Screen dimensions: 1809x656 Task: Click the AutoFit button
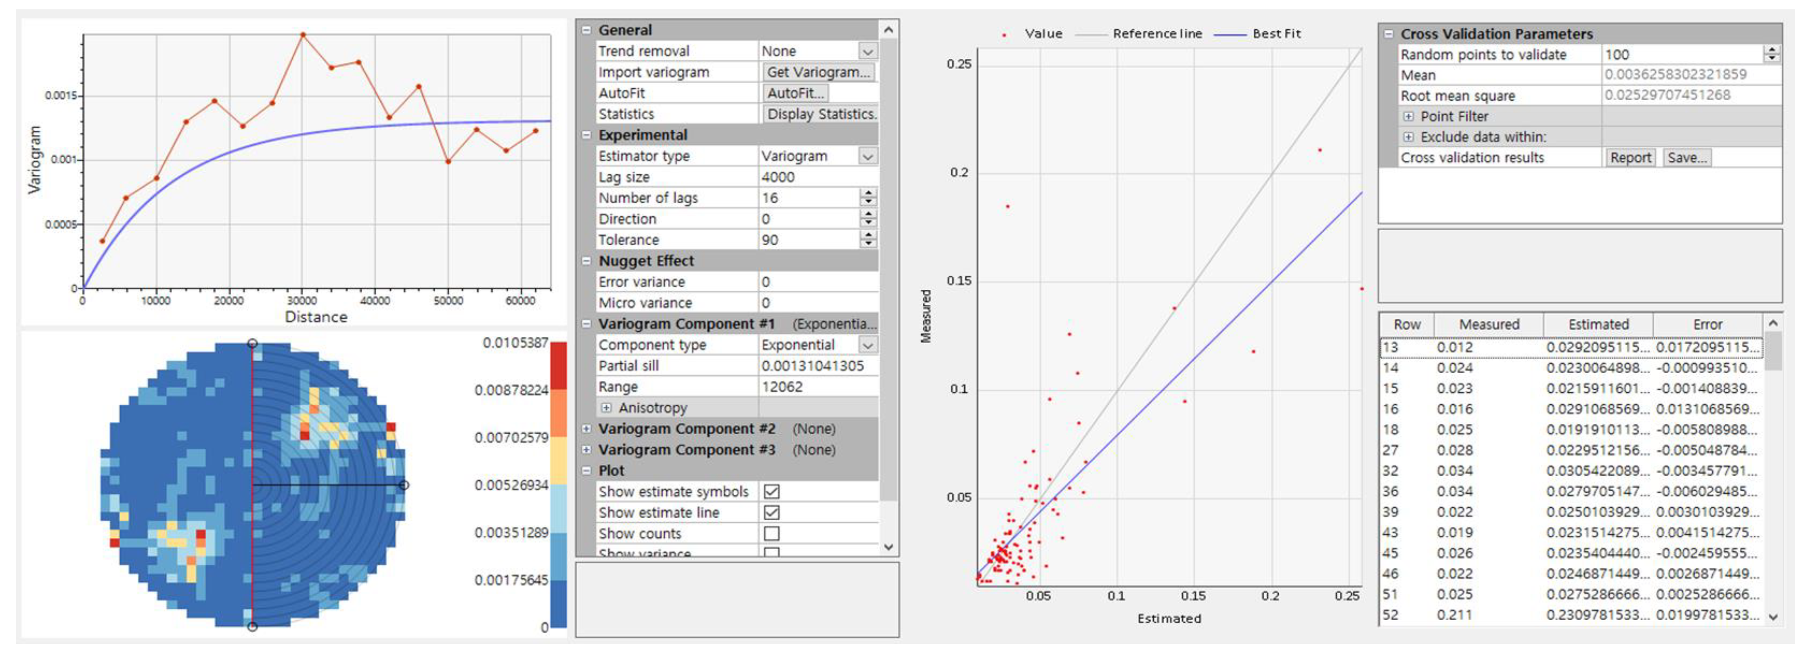795,92
